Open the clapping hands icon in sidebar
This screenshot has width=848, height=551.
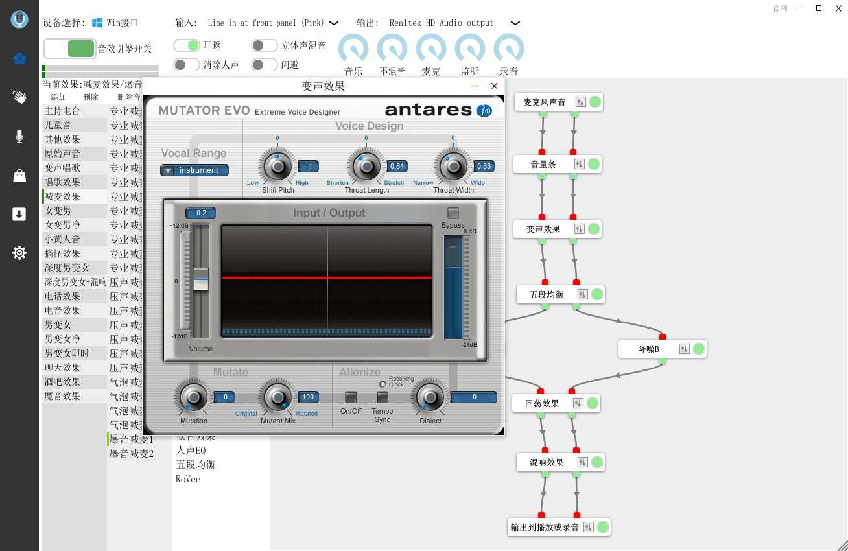[x=19, y=97]
